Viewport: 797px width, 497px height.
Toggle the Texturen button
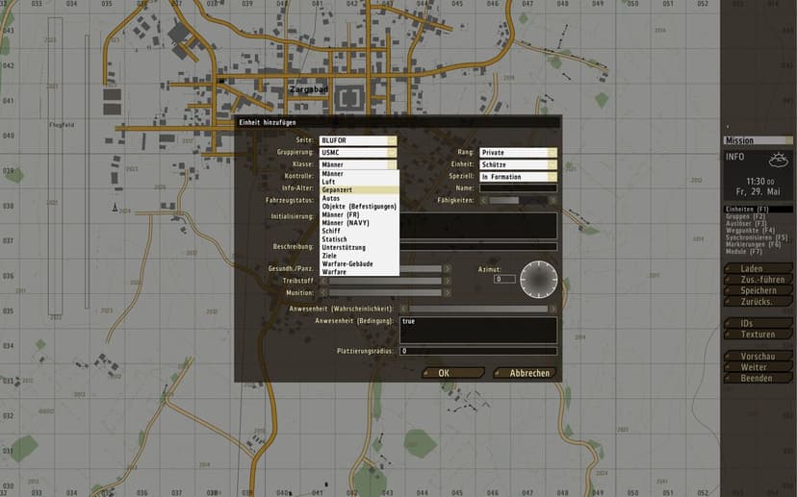coord(758,335)
